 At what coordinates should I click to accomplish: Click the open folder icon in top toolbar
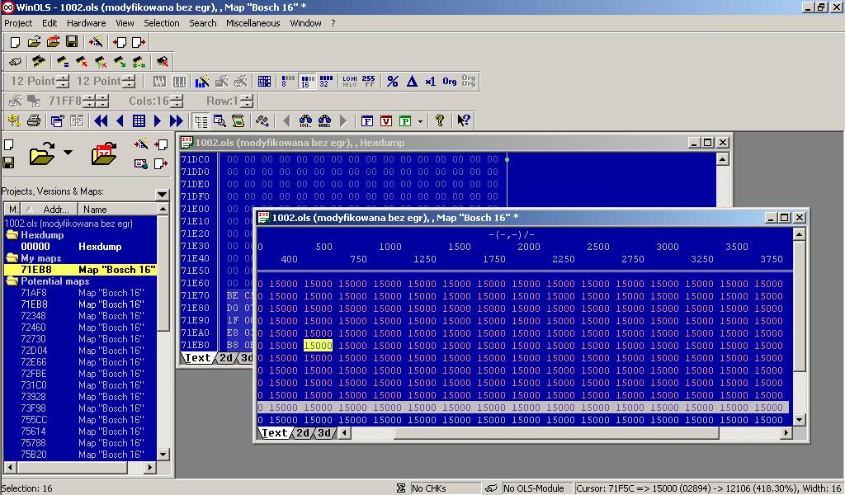[34, 42]
